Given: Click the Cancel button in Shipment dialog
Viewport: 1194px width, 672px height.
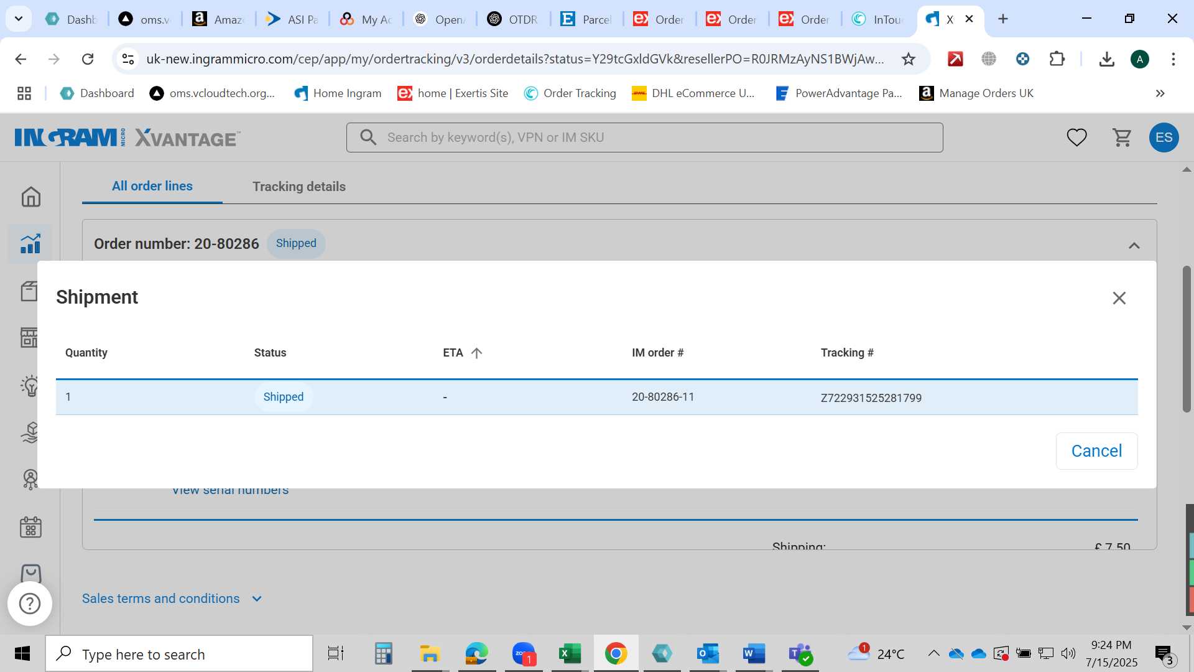Looking at the screenshot, I should pos(1096,451).
